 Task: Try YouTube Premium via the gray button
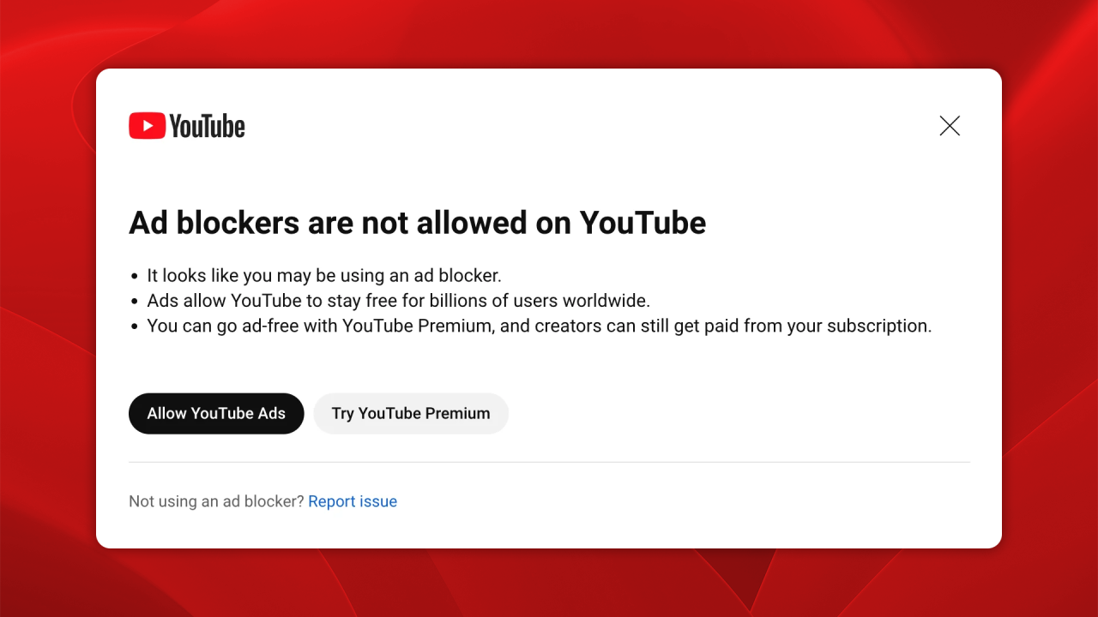tap(411, 413)
